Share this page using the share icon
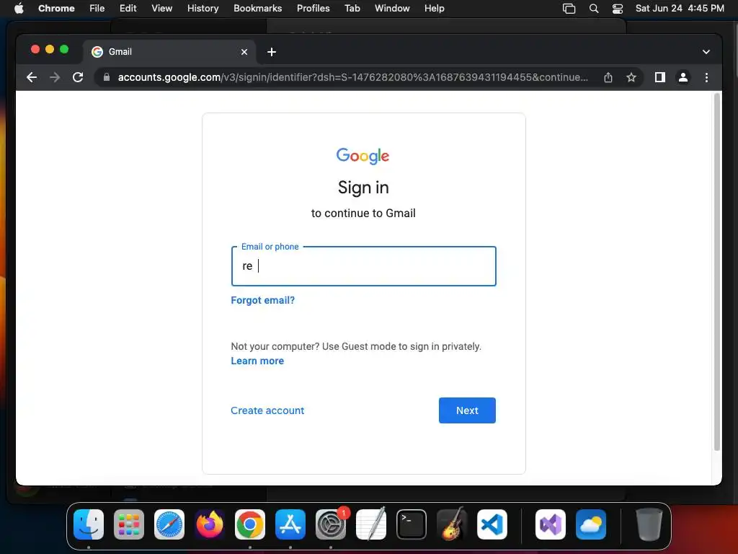 tap(608, 77)
